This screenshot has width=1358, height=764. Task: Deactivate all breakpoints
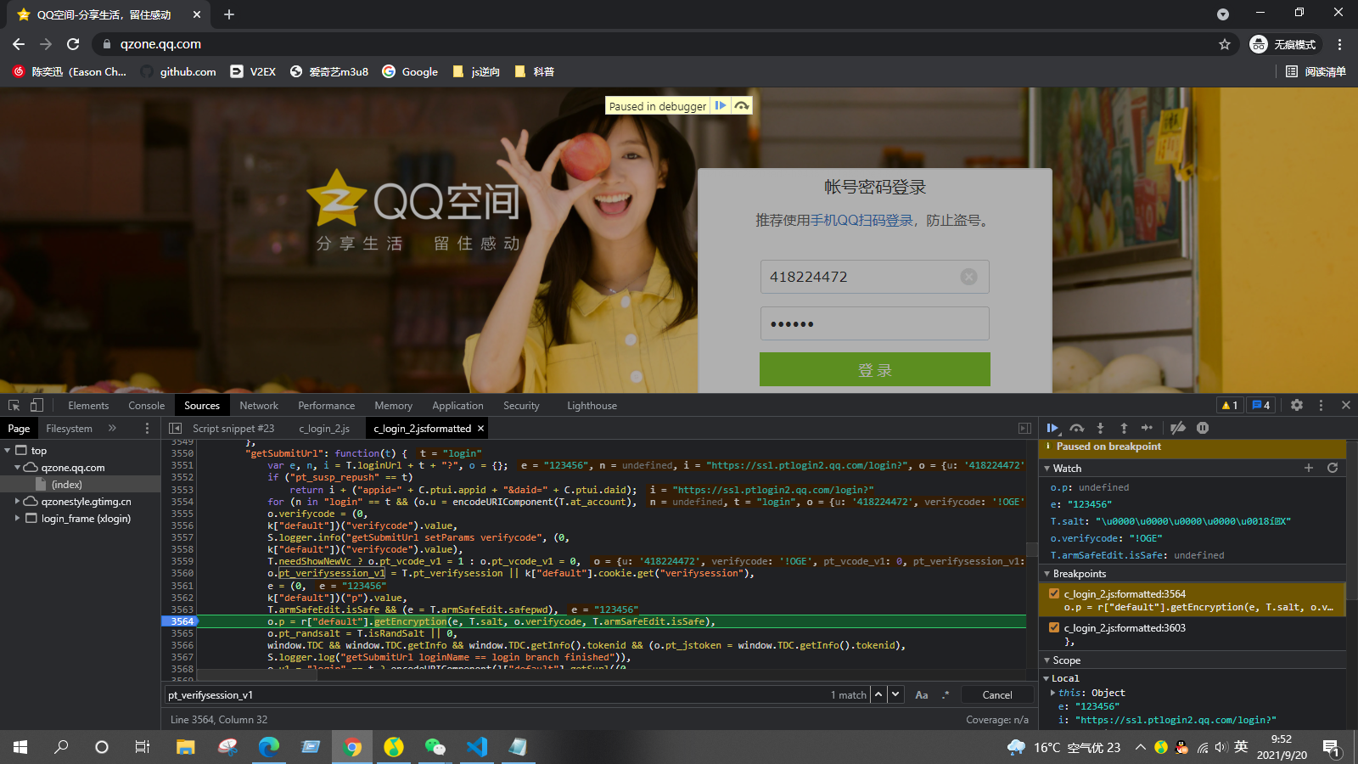coord(1179,428)
